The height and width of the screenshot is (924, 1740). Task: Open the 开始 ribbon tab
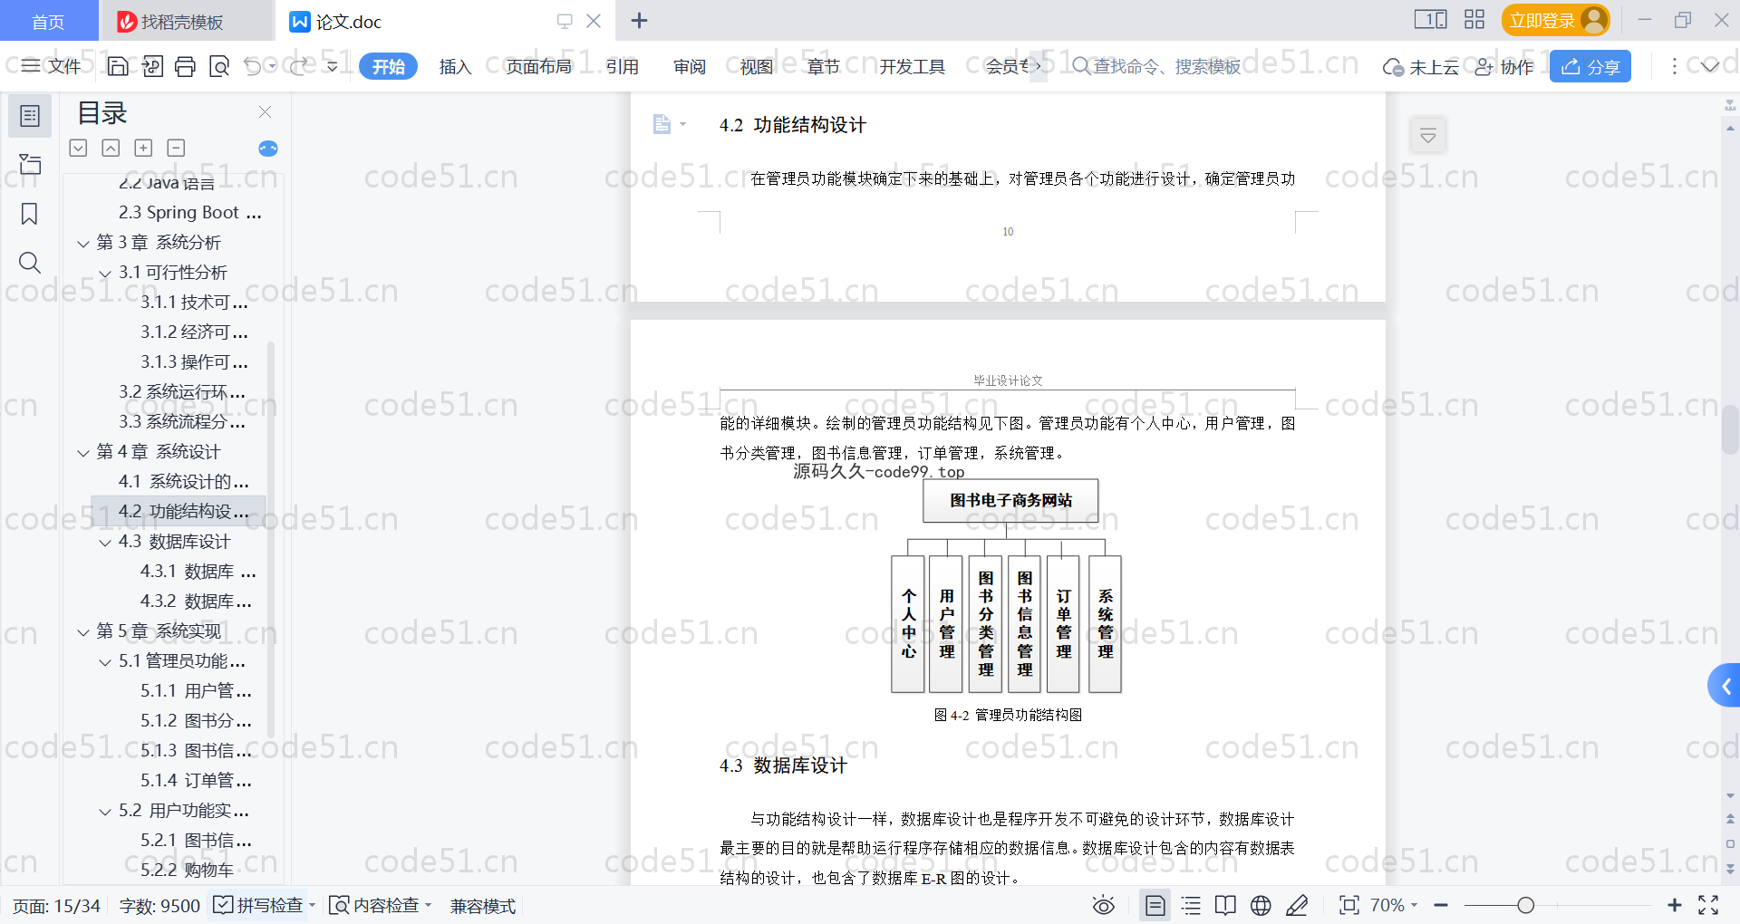pyautogui.click(x=388, y=66)
